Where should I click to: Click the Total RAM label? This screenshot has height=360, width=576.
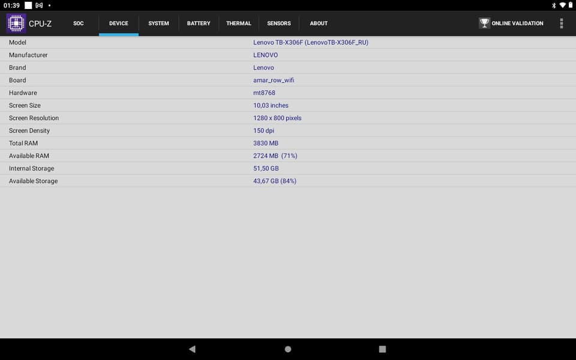(x=23, y=143)
